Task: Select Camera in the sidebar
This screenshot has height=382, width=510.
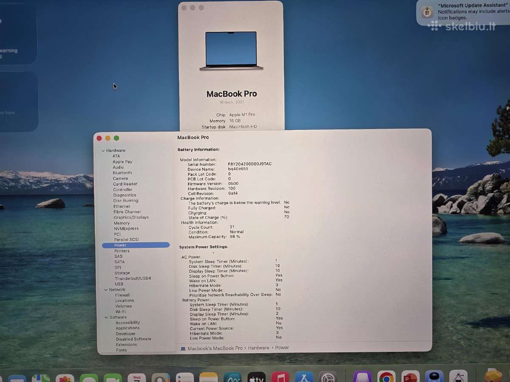Action: tap(120, 179)
